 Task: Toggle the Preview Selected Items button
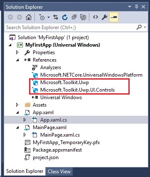click(x=114, y=17)
